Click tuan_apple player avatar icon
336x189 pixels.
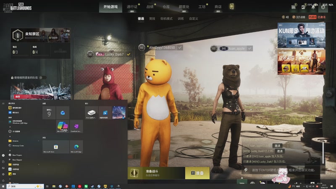click(x=214, y=48)
